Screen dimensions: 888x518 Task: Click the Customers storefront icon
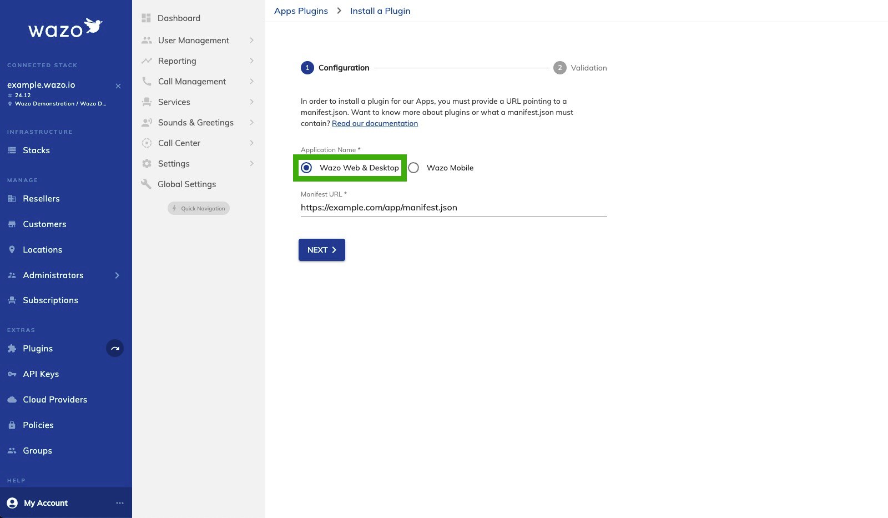tap(12, 224)
